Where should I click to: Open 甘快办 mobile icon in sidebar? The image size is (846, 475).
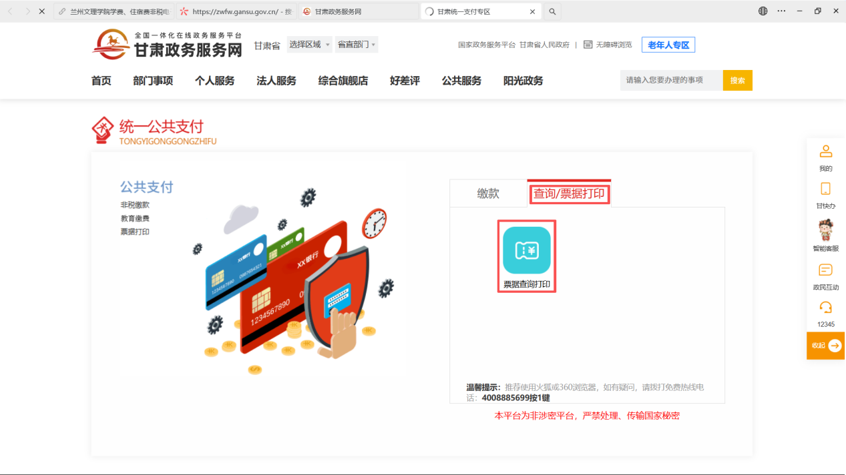coord(826,189)
